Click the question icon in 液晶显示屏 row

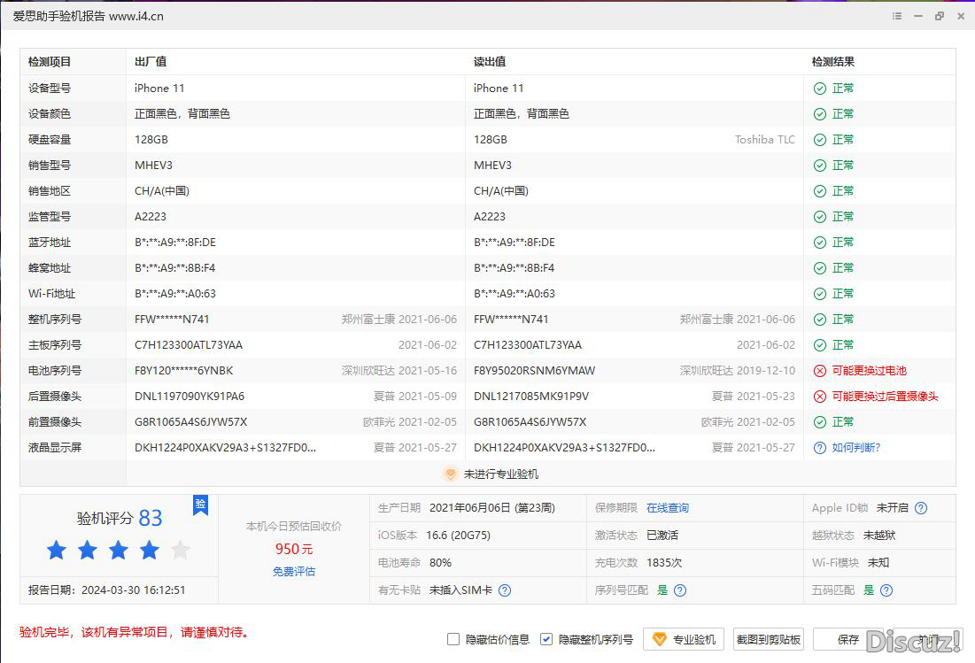coord(819,448)
